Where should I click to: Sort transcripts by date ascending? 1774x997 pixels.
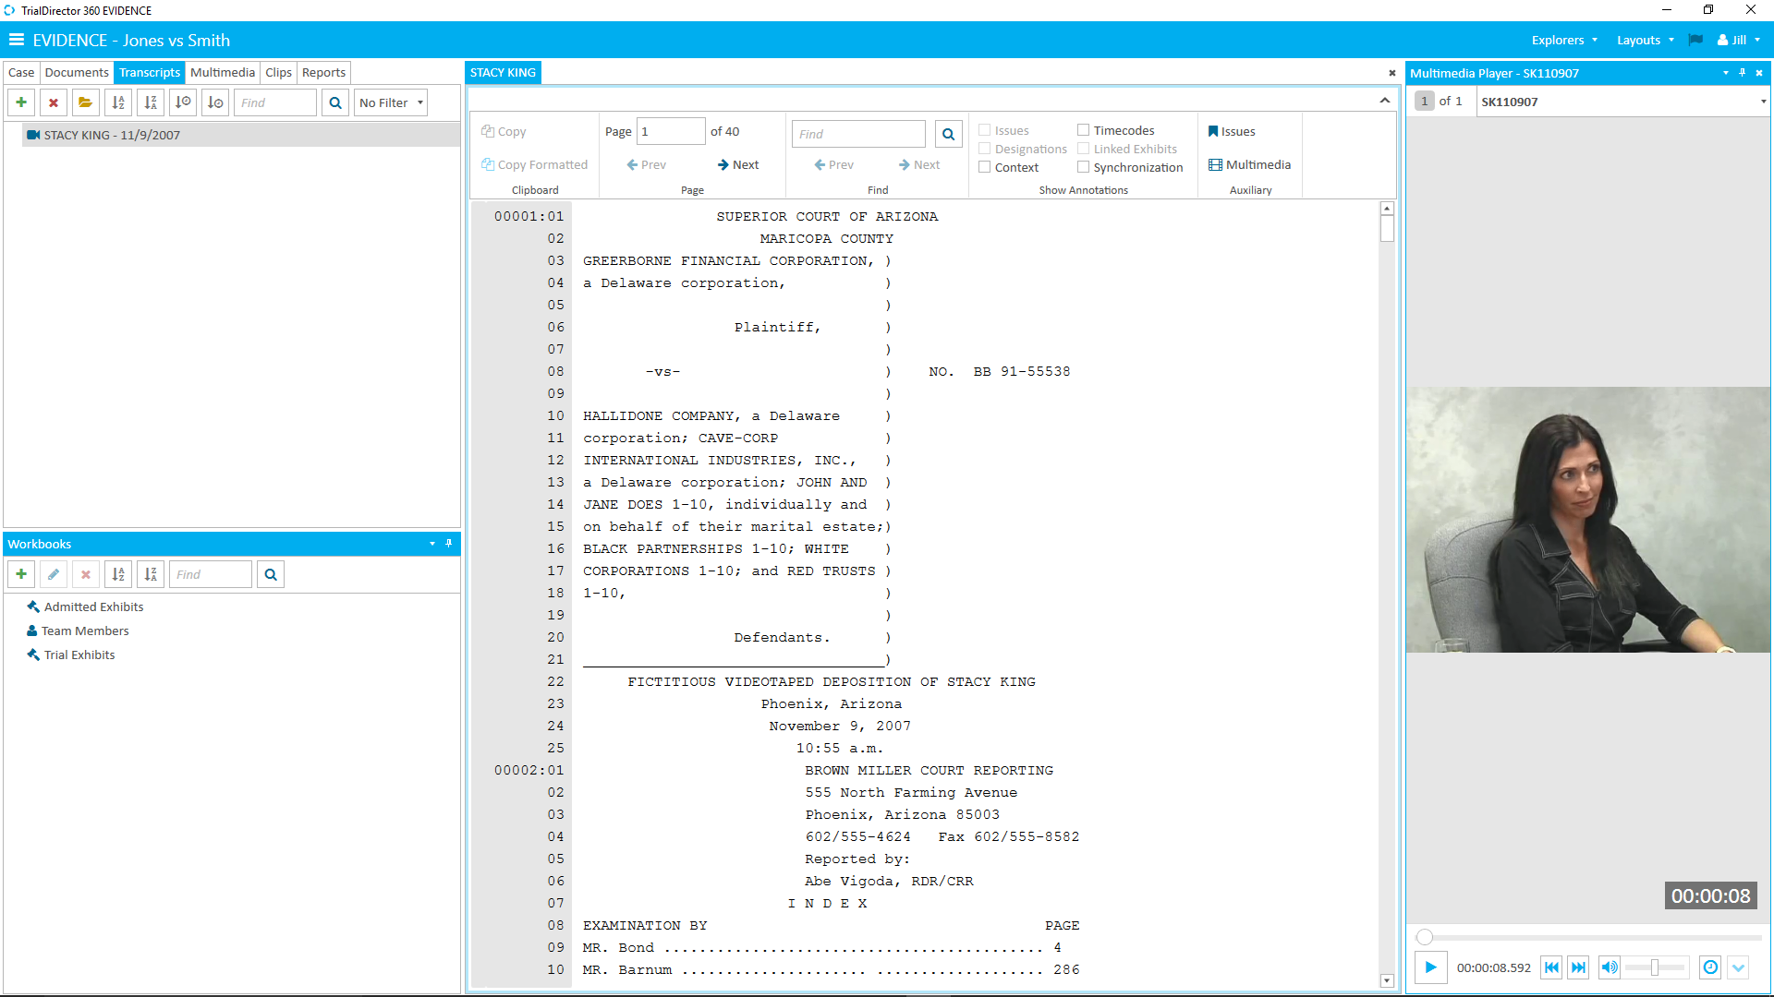183,102
